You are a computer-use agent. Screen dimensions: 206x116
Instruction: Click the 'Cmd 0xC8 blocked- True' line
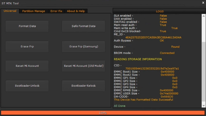140,31
